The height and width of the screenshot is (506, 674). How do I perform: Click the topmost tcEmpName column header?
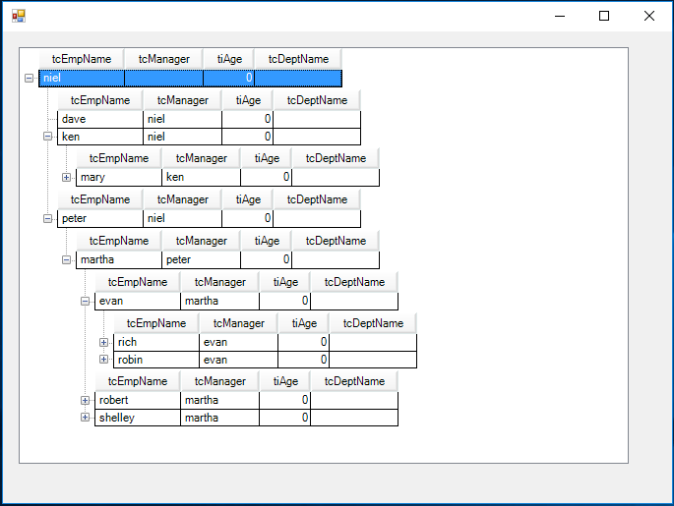(82, 59)
